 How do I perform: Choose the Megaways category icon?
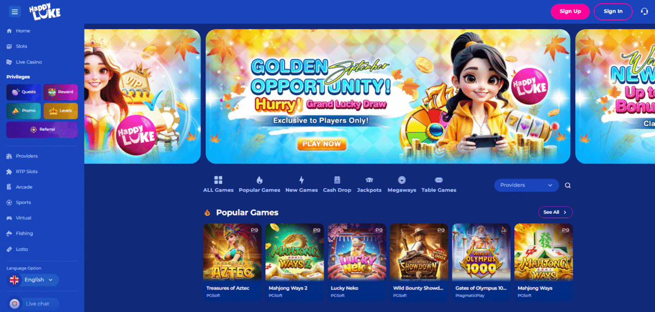pos(402,180)
